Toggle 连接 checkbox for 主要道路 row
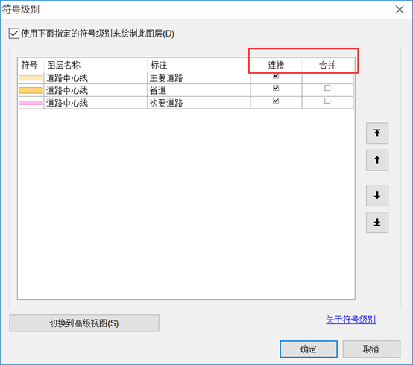This screenshot has width=413, height=365. click(x=276, y=76)
